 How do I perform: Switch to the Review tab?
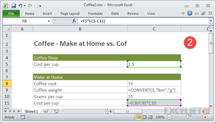[133, 14]
